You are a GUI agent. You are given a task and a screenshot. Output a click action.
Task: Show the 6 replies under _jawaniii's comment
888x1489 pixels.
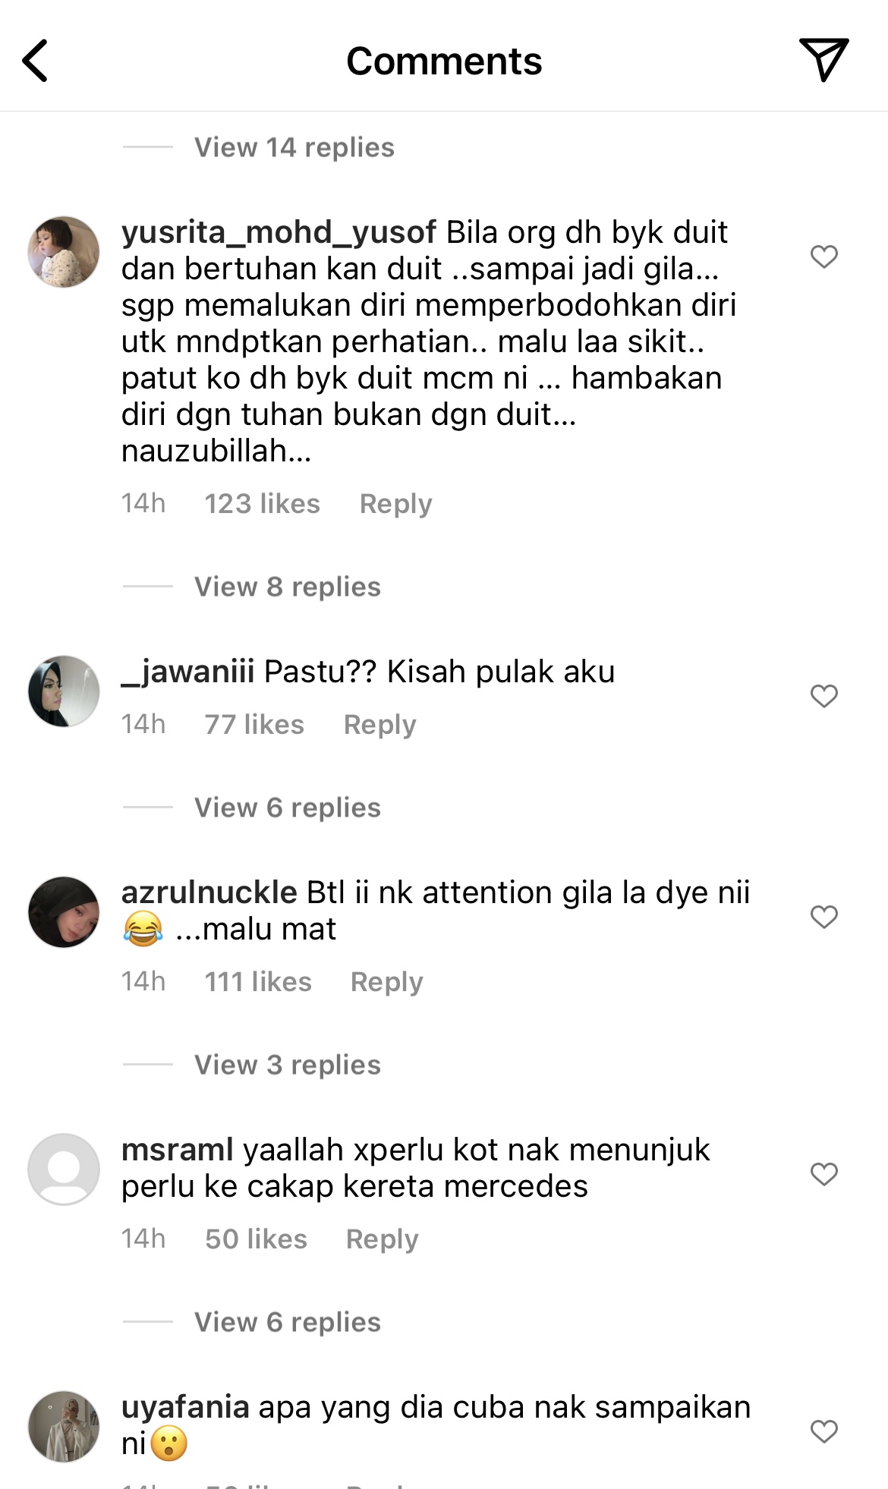tap(288, 807)
